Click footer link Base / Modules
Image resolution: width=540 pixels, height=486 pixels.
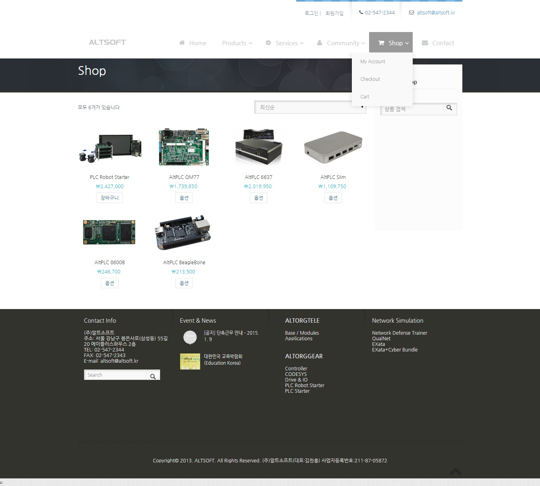click(302, 333)
